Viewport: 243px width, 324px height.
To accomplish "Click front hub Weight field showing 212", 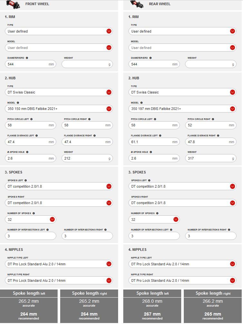I will pos(84,158).
